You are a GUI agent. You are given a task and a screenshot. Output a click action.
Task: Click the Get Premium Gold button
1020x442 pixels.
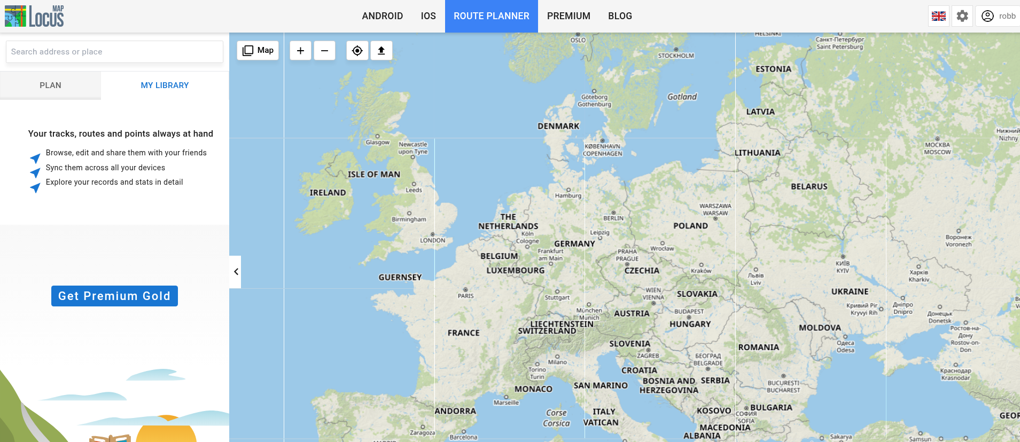[114, 296]
